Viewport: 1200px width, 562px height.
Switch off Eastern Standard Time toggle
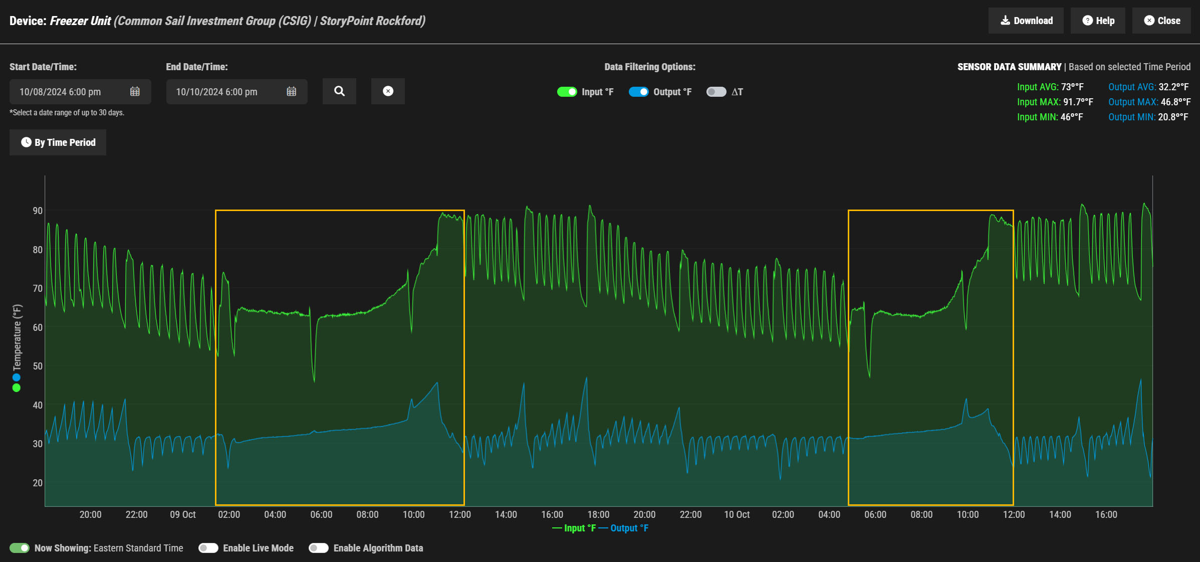(x=20, y=548)
